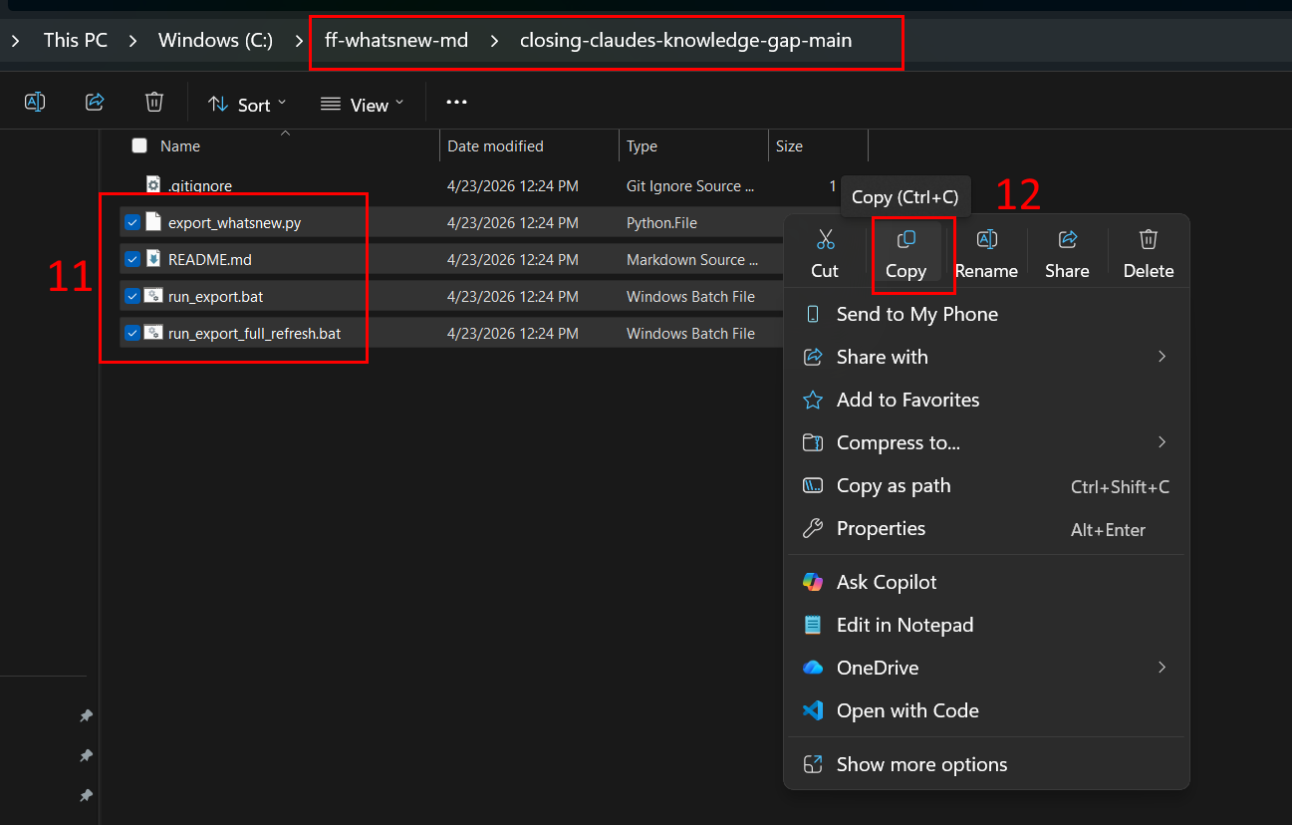The width and height of the screenshot is (1292, 825).
Task: Click chevron after This PC in breadcrumb
Action: [x=130, y=41]
